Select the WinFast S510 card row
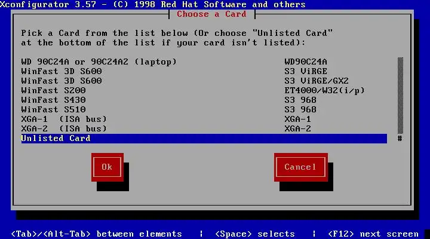Image resolution: width=430 pixels, height=239 pixels. pyautogui.click(x=204, y=110)
